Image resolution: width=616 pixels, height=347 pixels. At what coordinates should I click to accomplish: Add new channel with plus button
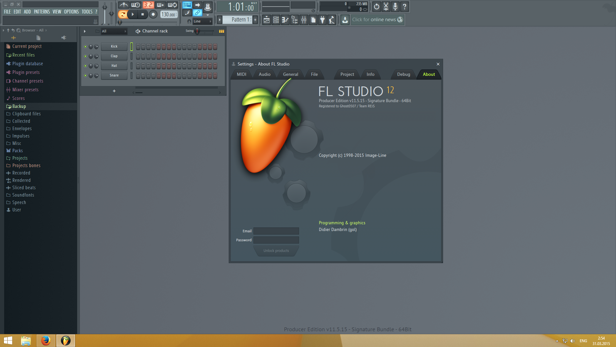[x=114, y=91]
